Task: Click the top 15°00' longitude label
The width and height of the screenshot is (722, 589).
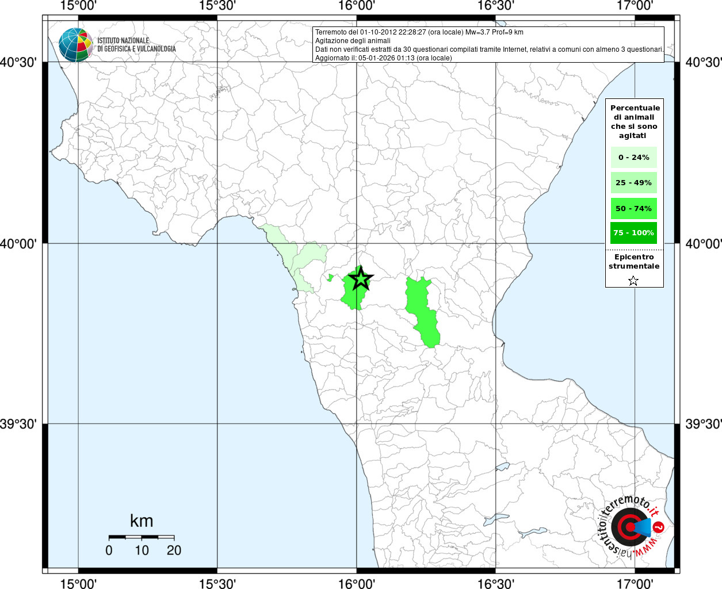Action: pos(78,6)
